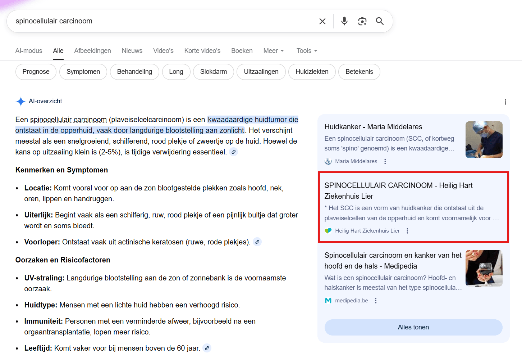Click the magnifier icon to search
Image resolution: width=522 pixels, height=360 pixels.
[380, 21]
